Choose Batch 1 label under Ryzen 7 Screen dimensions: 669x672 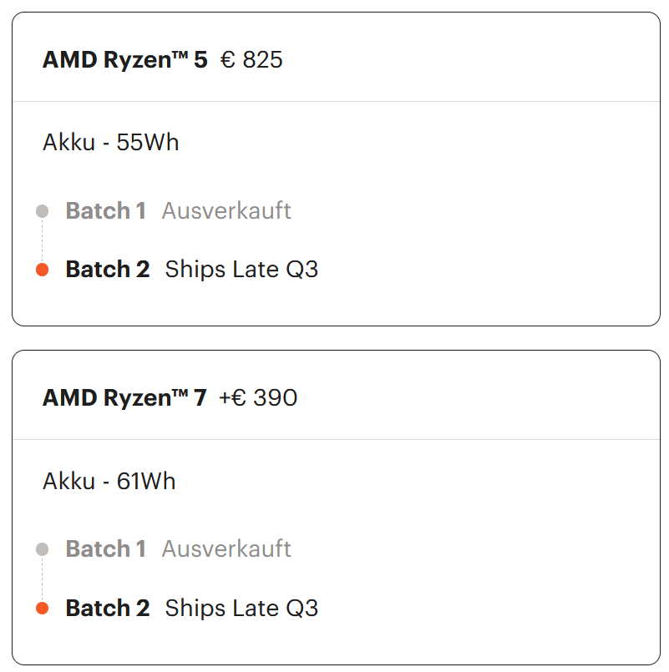pos(105,549)
